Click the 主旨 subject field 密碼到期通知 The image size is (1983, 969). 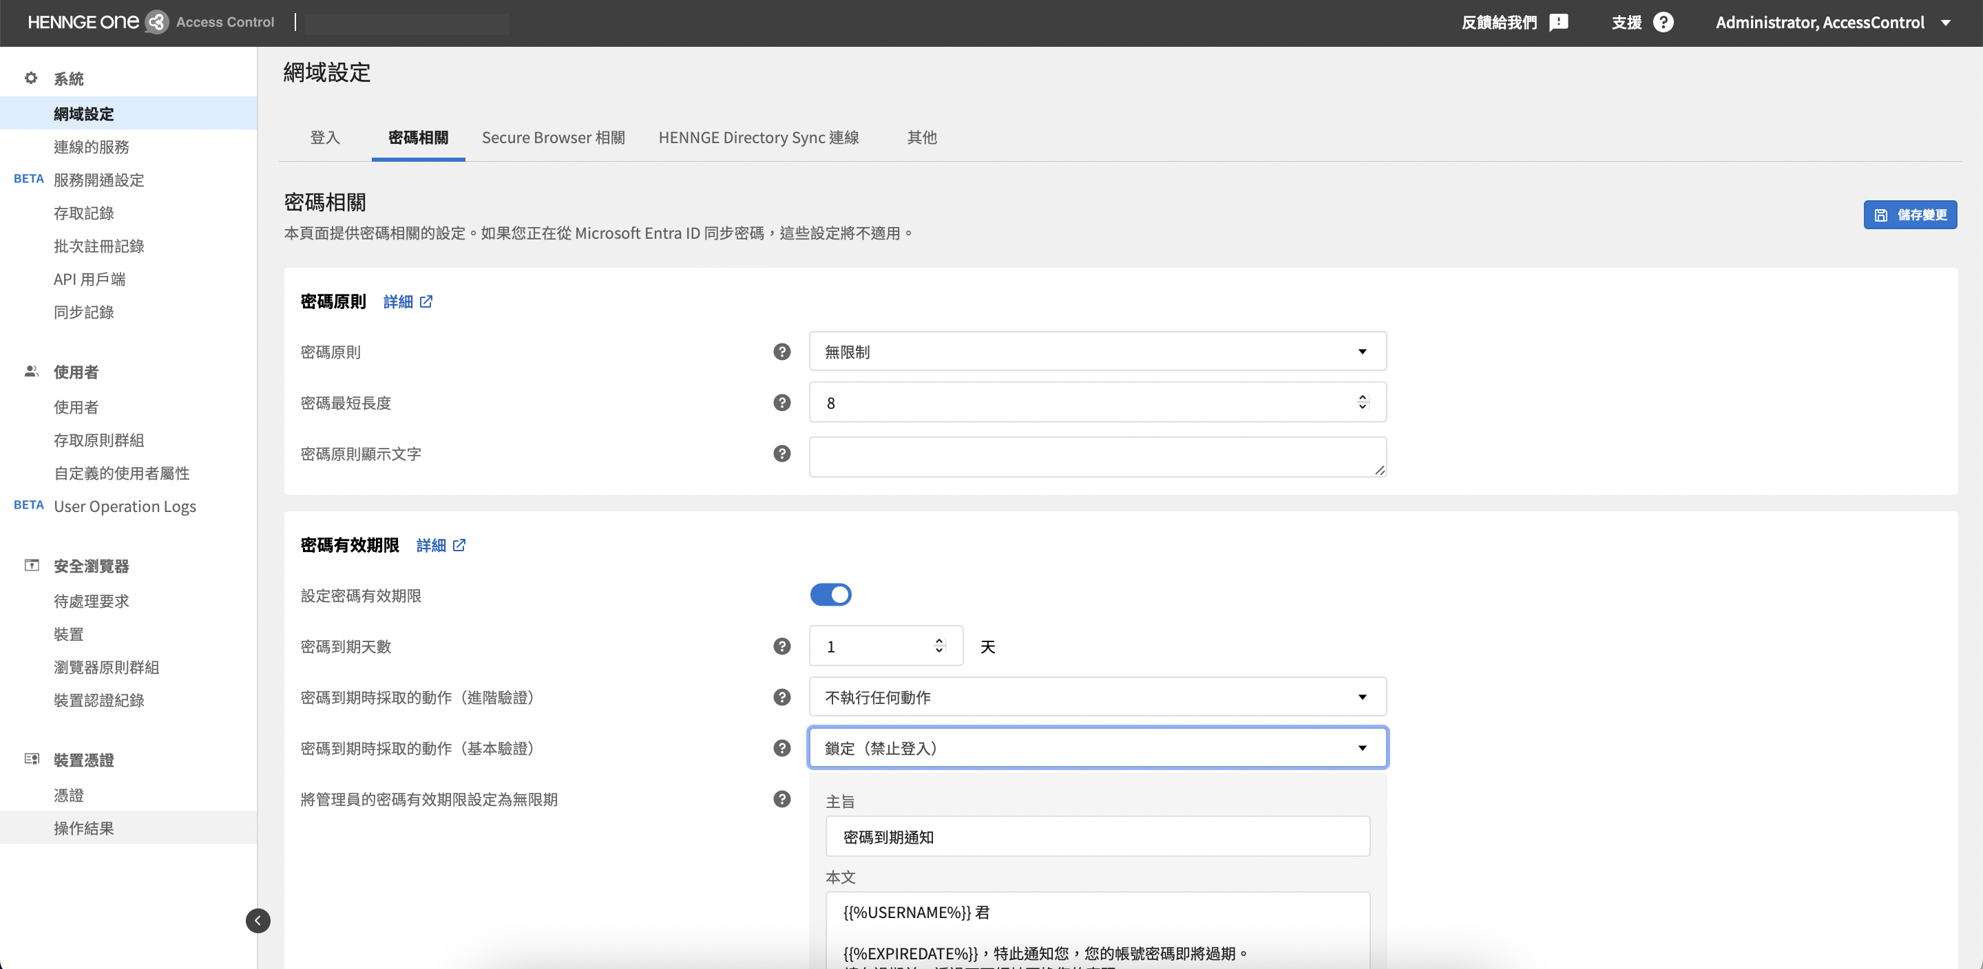click(1097, 836)
